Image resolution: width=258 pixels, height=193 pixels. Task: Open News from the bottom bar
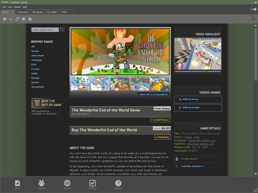click(x=18, y=185)
